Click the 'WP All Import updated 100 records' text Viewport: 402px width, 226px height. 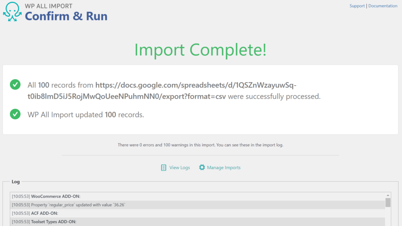86,114
